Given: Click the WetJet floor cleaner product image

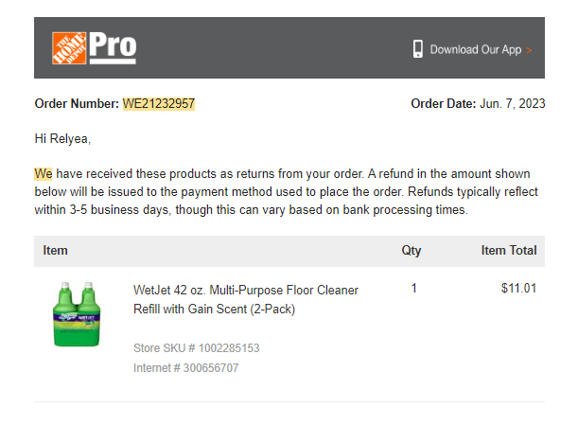Looking at the screenshot, I should [x=77, y=314].
